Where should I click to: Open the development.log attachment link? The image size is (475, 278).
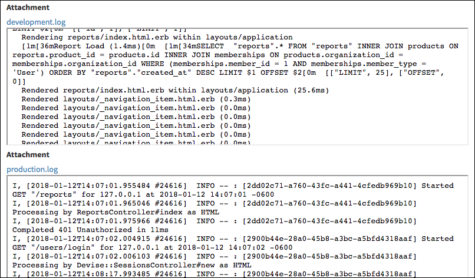click(36, 22)
